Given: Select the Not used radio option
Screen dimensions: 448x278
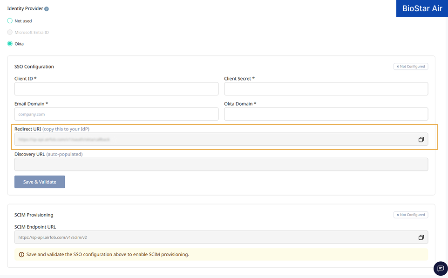Looking at the screenshot, I should 10,21.
